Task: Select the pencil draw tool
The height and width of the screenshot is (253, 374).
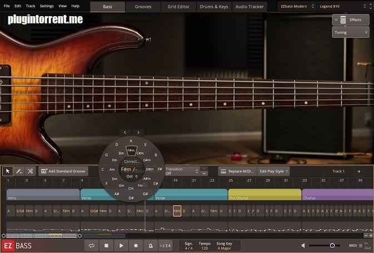Action: [19, 171]
